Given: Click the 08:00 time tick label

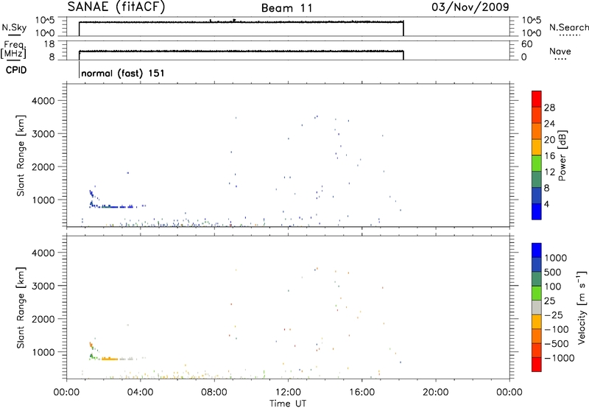Looking at the screenshot, I should click(214, 393).
